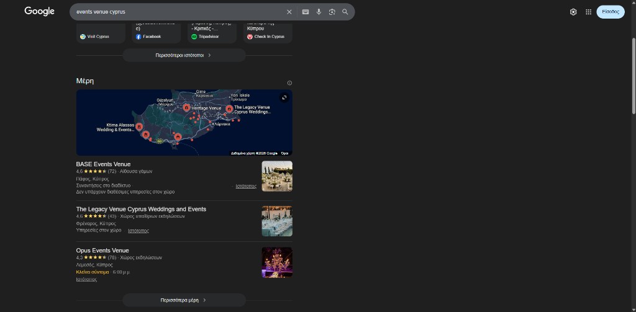
Task: Click the Είσοδος sign-in button
Action: (611, 12)
